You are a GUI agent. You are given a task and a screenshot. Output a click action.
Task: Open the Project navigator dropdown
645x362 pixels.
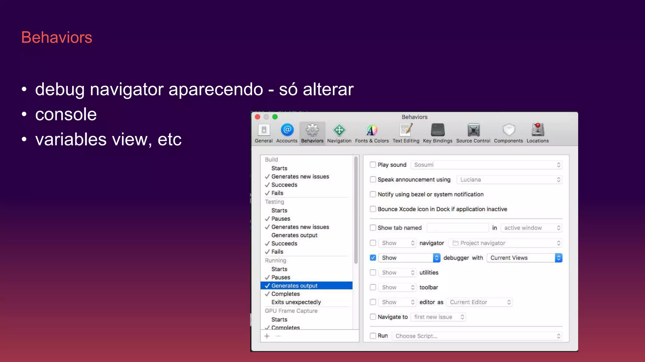click(x=505, y=243)
